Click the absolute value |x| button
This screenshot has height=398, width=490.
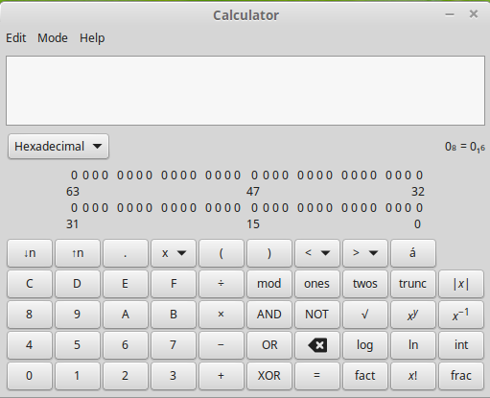tap(461, 284)
